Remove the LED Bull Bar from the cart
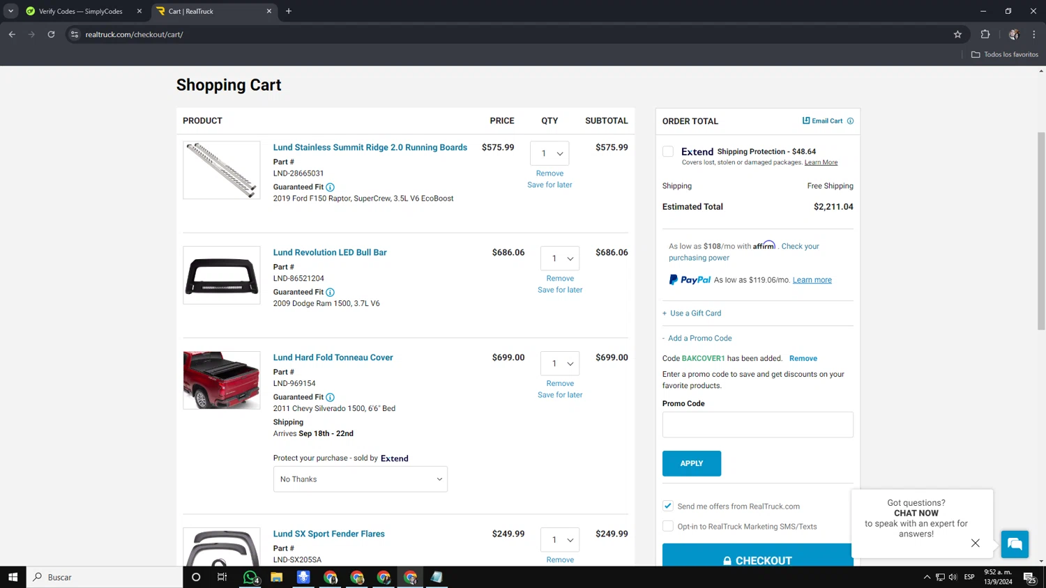 [560, 279]
